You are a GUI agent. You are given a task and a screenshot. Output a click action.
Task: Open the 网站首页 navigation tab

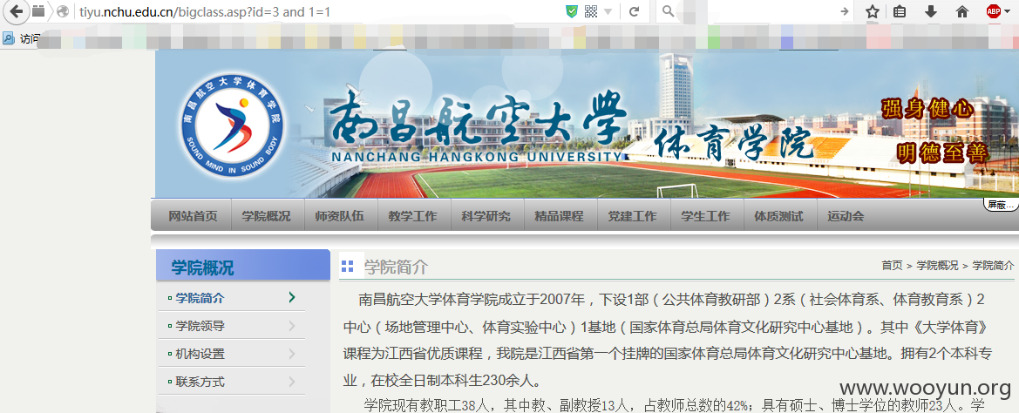tap(193, 216)
